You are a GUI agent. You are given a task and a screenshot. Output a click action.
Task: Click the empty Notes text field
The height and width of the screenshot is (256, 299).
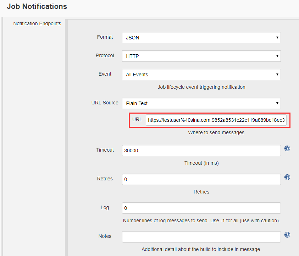click(201, 237)
